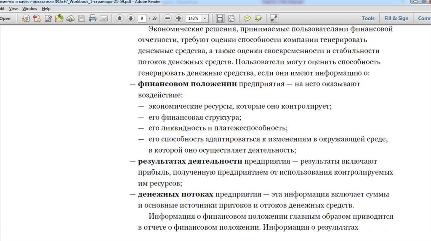Click the page number field showing 9
431x241 pixels.
pos(142,18)
